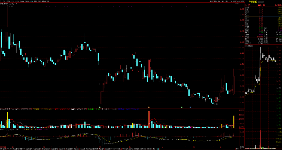Open the 统计 statistics button
The height and width of the screenshot is (150, 282).
pos(223,1)
